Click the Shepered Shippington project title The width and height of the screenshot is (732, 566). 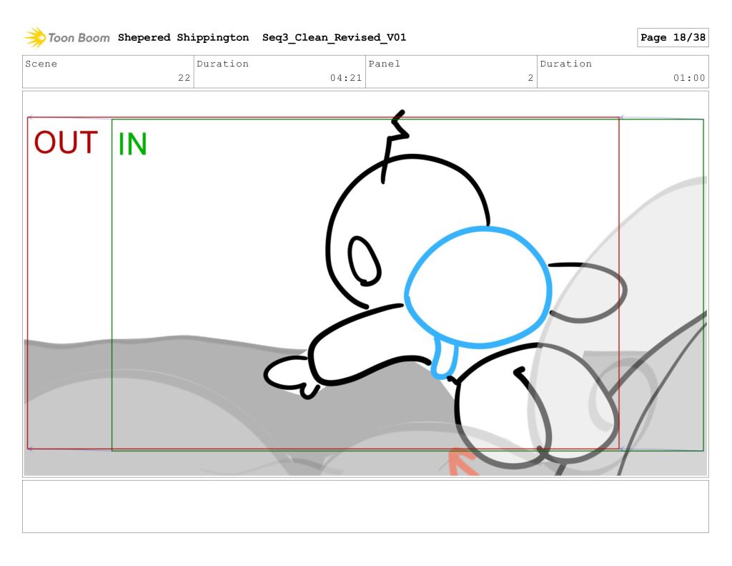[183, 38]
